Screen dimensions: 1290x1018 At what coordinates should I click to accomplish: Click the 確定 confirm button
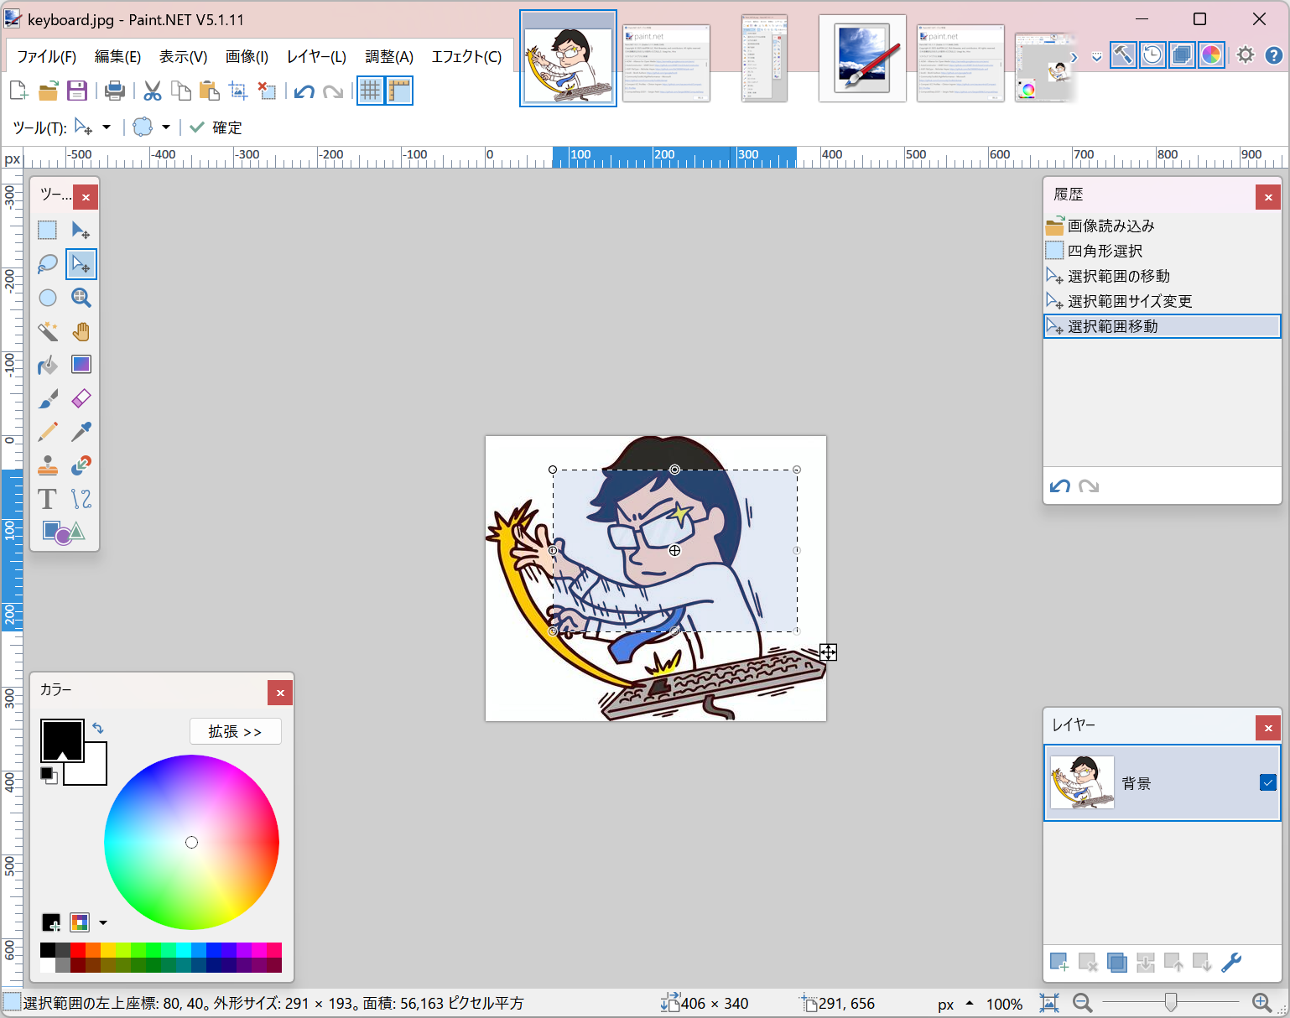pyautogui.click(x=216, y=127)
